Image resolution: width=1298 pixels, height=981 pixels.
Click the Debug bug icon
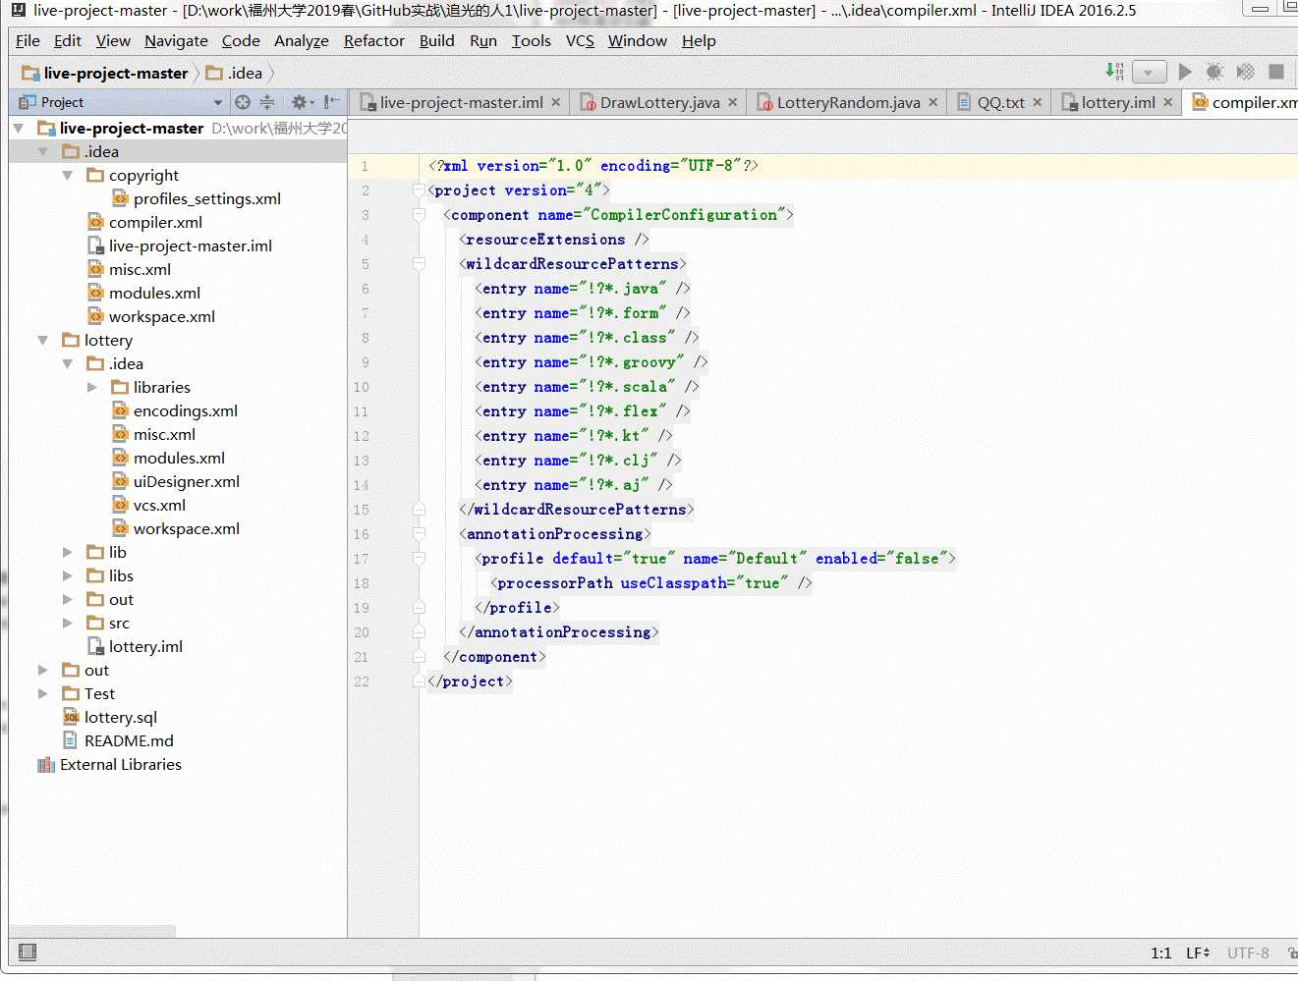pyautogui.click(x=1214, y=72)
